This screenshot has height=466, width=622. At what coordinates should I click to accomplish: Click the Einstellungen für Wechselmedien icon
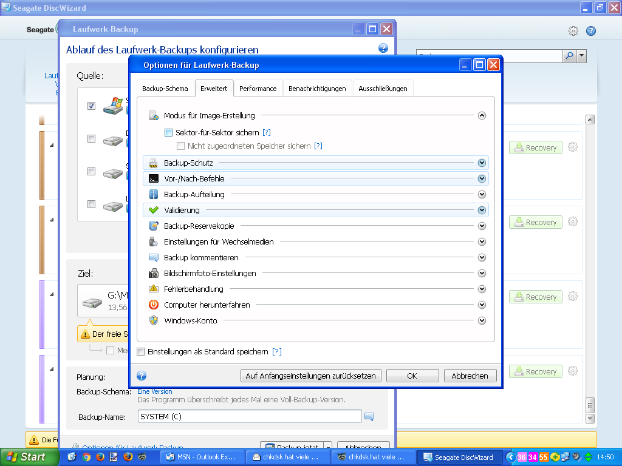154,241
